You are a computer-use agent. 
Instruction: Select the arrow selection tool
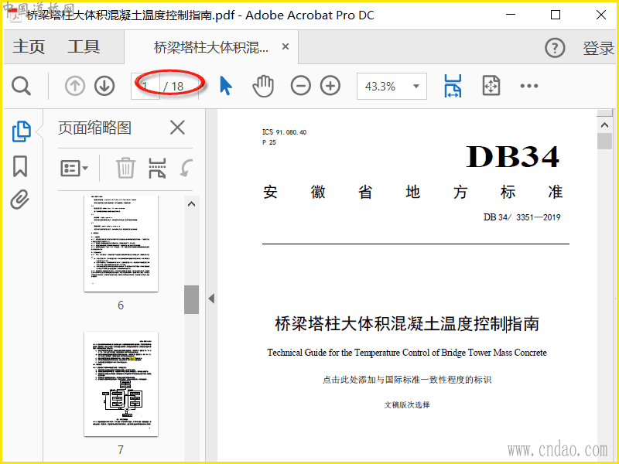225,86
